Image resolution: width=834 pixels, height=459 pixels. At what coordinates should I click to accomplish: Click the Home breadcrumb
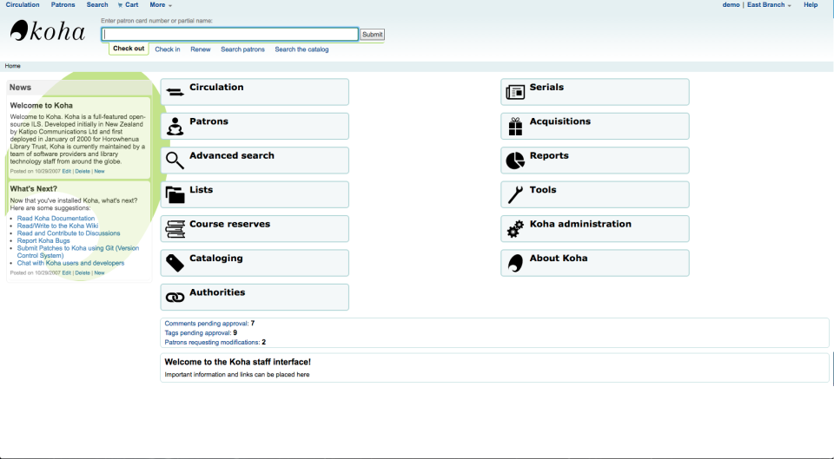pos(13,66)
